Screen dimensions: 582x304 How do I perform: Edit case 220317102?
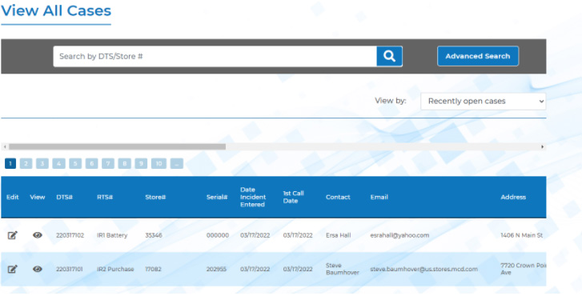(x=12, y=235)
